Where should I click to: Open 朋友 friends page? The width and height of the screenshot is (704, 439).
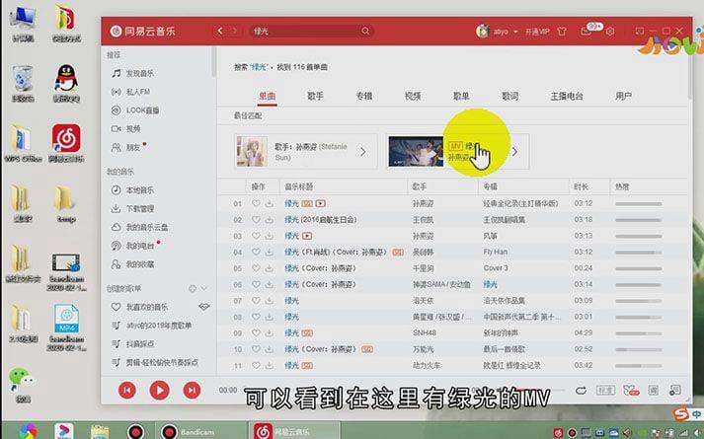pyautogui.click(x=128, y=147)
